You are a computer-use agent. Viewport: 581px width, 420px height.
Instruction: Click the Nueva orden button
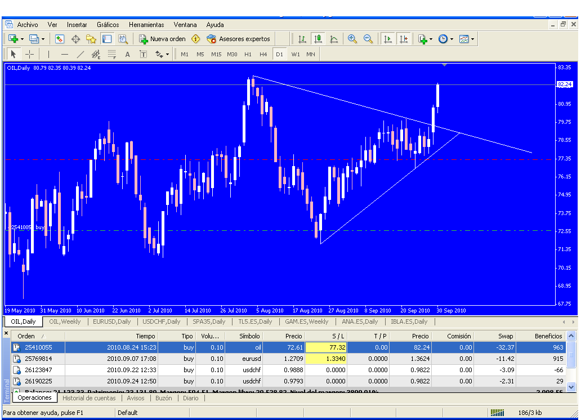[x=162, y=39]
